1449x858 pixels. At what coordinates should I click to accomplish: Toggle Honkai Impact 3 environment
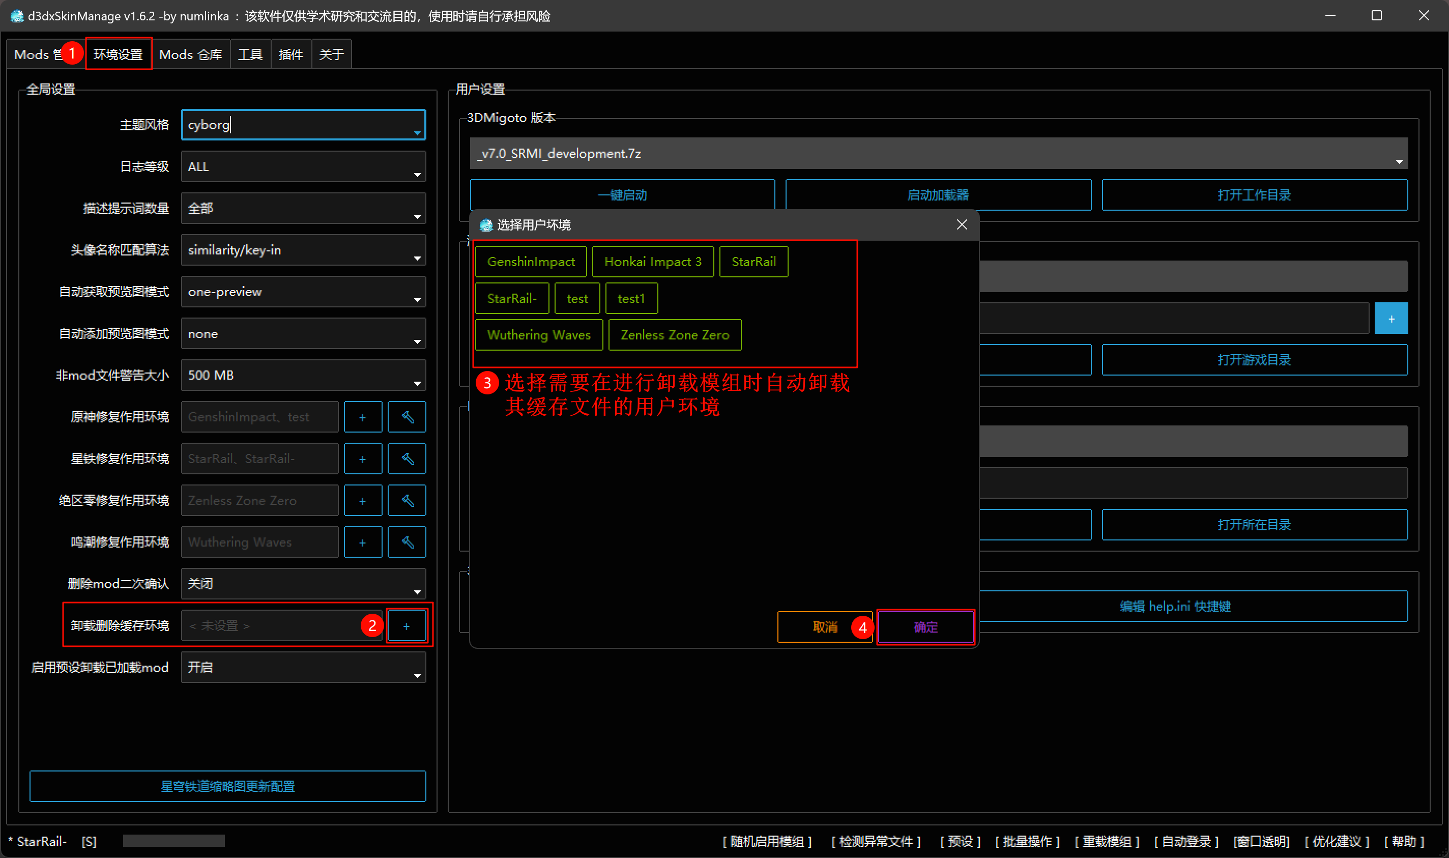pos(653,262)
